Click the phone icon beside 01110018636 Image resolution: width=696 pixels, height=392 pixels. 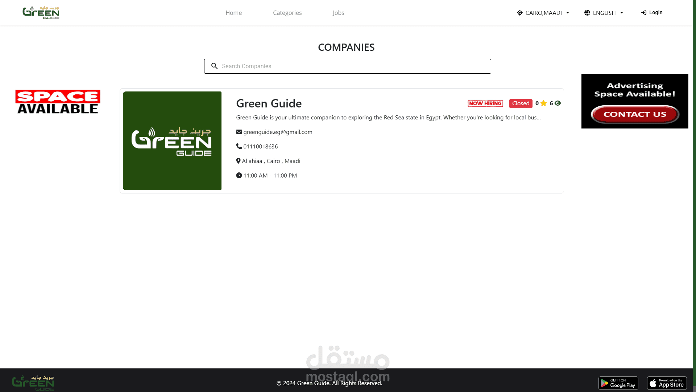[x=239, y=146]
